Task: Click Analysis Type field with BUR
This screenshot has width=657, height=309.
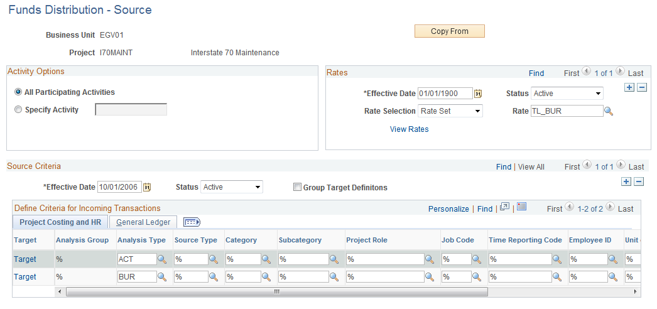Action: (137, 277)
